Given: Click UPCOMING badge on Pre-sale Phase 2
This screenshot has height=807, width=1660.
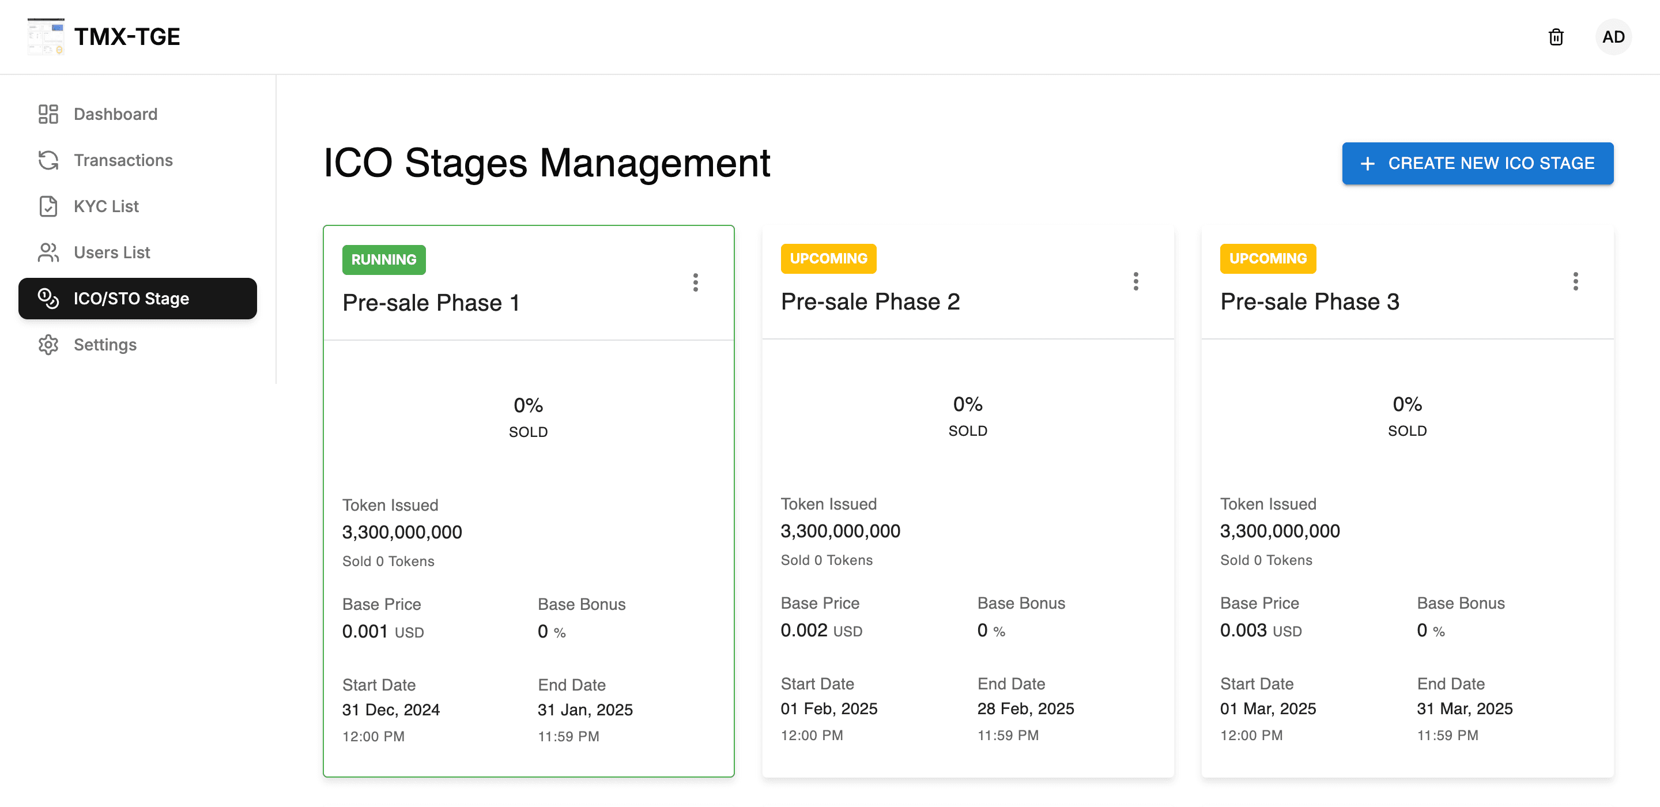Looking at the screenshot, I should tap(828, 258).
